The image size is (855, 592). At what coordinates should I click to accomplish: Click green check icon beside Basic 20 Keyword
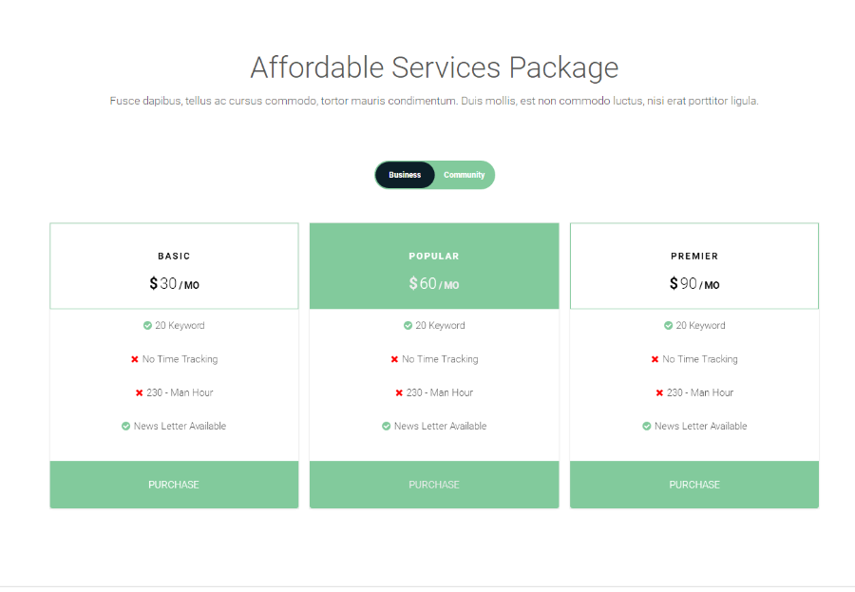147,326
